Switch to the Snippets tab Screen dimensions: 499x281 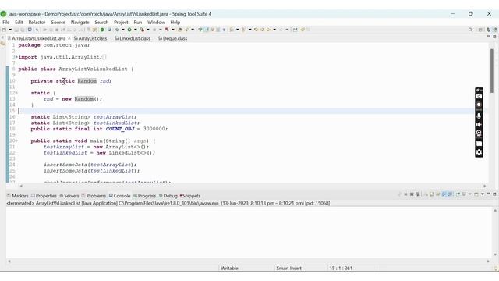pos(190,196)
